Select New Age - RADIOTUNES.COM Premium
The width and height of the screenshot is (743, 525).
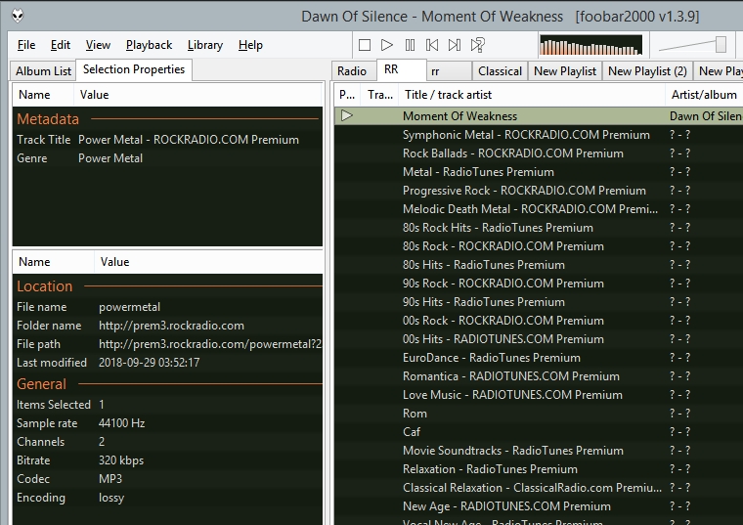(539, 506)
